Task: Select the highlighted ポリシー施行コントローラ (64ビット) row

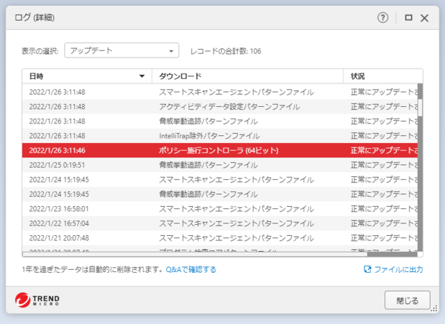Action: click(220, 150)
